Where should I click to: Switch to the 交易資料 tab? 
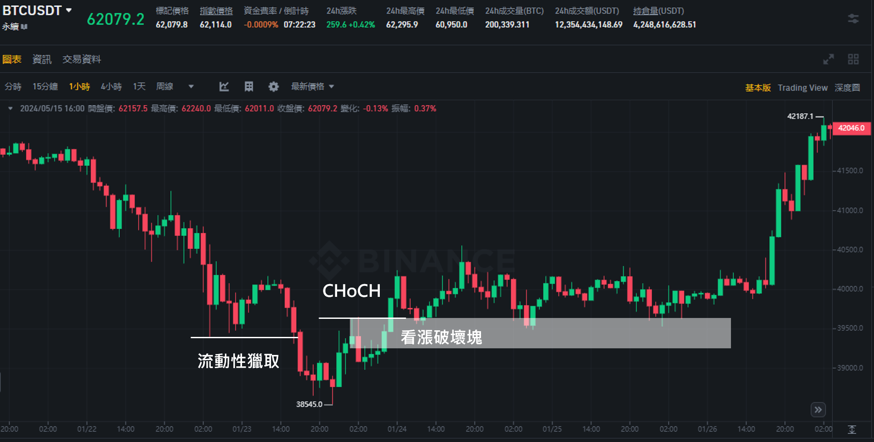(81, 59)
